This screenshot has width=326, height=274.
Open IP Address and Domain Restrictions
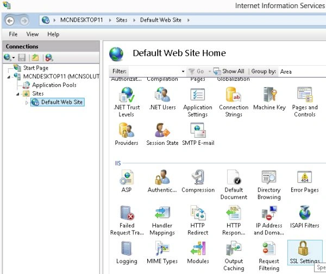point(269,220)
